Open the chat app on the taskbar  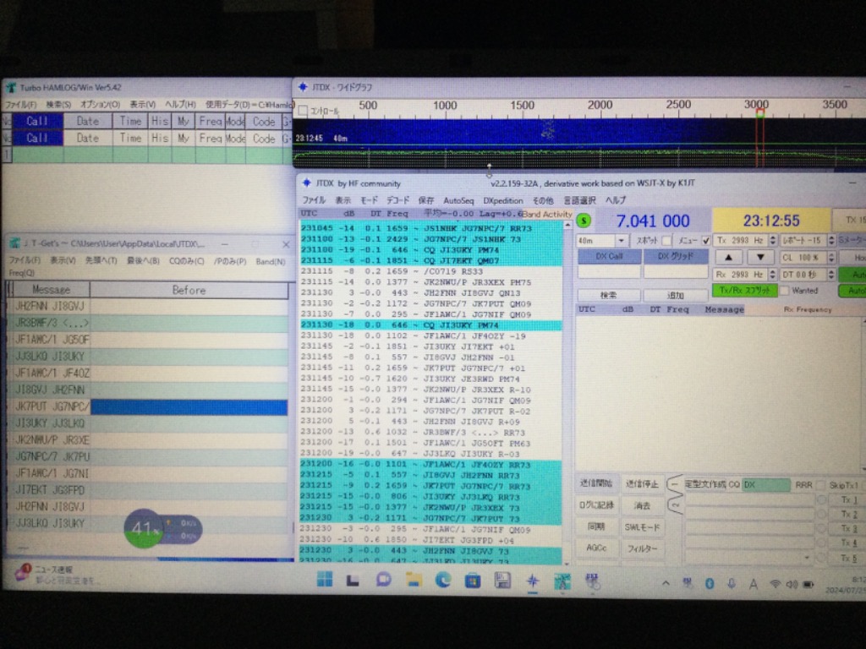click(x=384, y=580)
